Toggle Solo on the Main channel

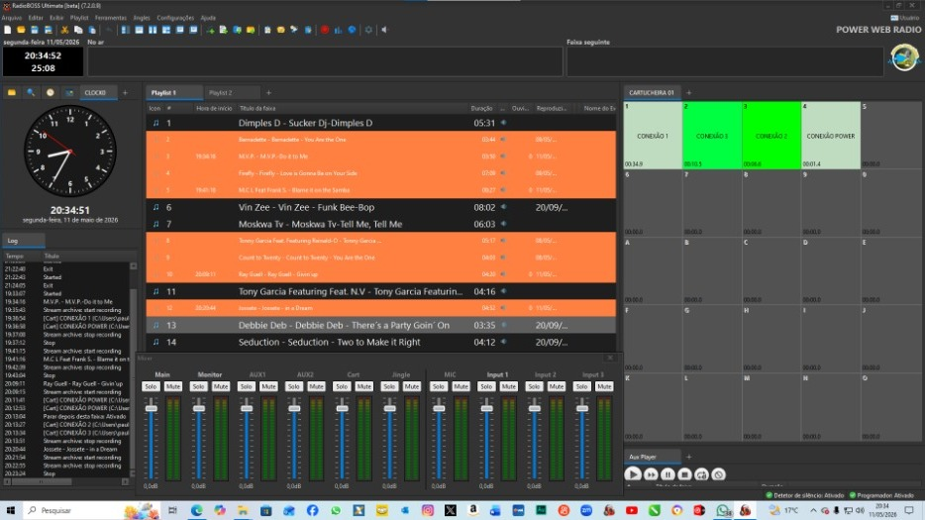pyautogui.click(x=151, y=386)
